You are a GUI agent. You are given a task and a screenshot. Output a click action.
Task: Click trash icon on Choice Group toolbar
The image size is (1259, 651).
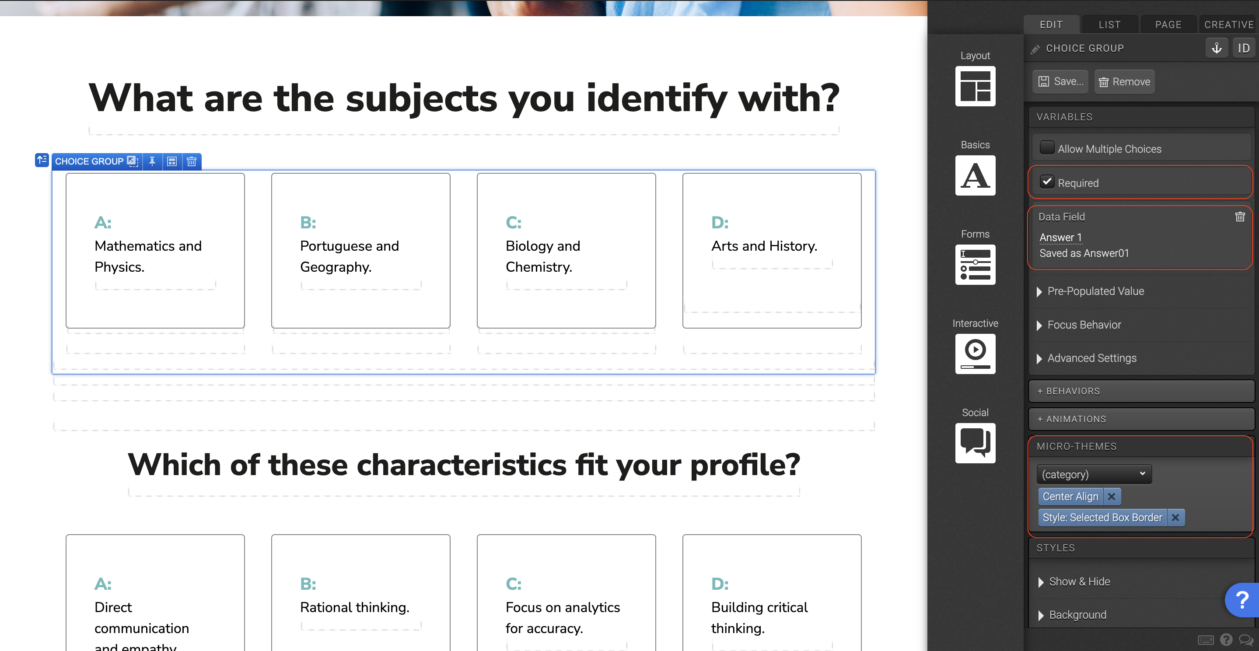pos(192,161)
